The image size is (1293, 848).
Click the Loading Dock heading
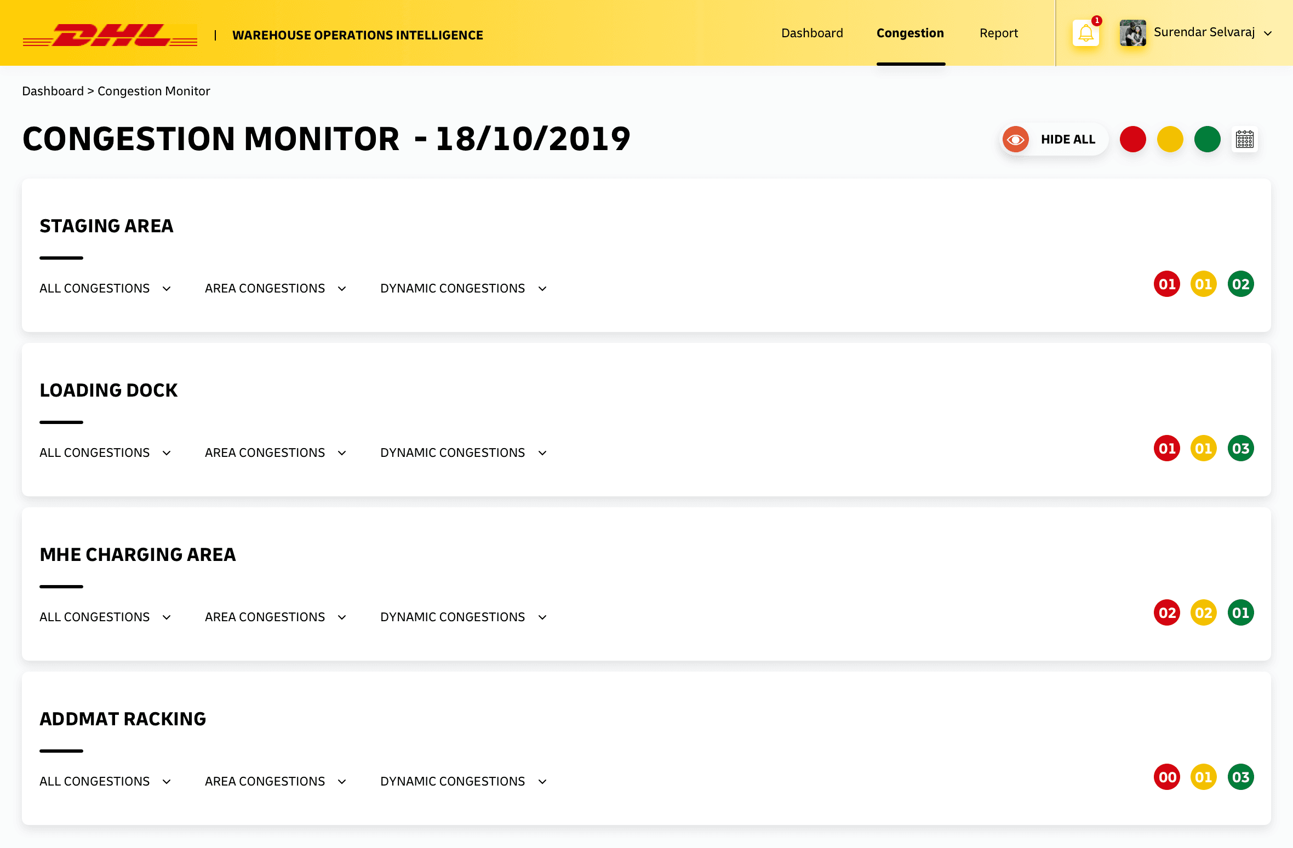click(108, 390)
